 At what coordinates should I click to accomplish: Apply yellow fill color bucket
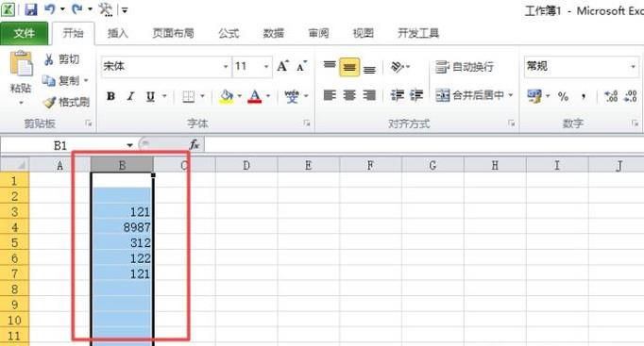(227, 96)
